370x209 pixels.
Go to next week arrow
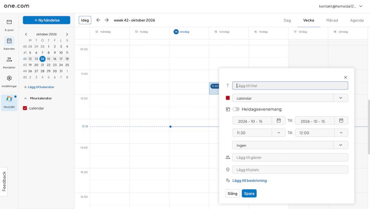(x=107, y=20)
